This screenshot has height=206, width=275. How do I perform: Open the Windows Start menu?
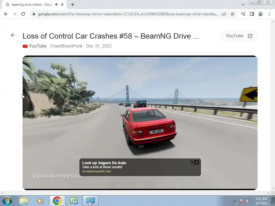(x=7, y=201)
